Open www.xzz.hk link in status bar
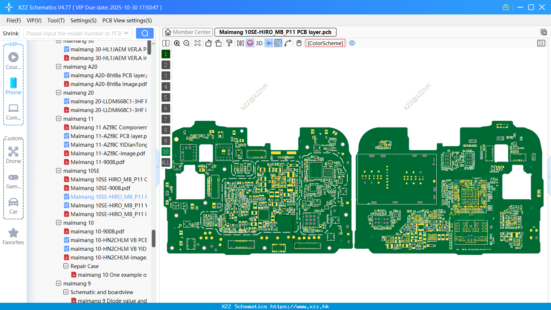The image size is (551, 310). 300,306
